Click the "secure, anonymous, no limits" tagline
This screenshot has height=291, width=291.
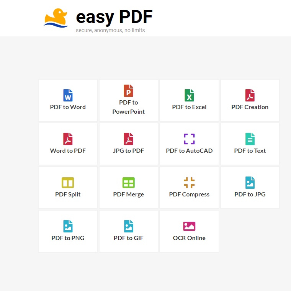110,30
